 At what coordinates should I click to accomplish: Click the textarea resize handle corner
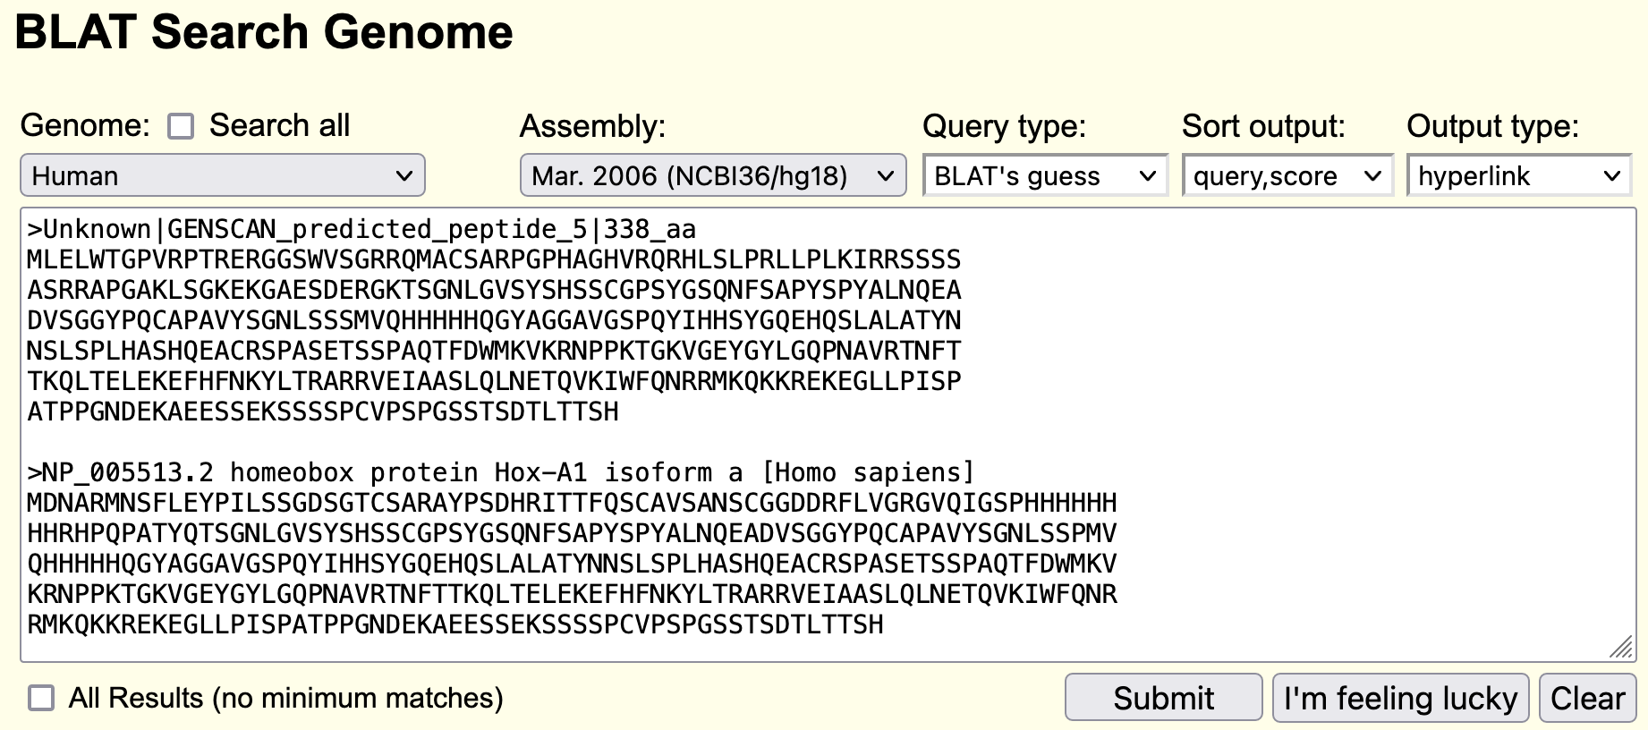1622,648
